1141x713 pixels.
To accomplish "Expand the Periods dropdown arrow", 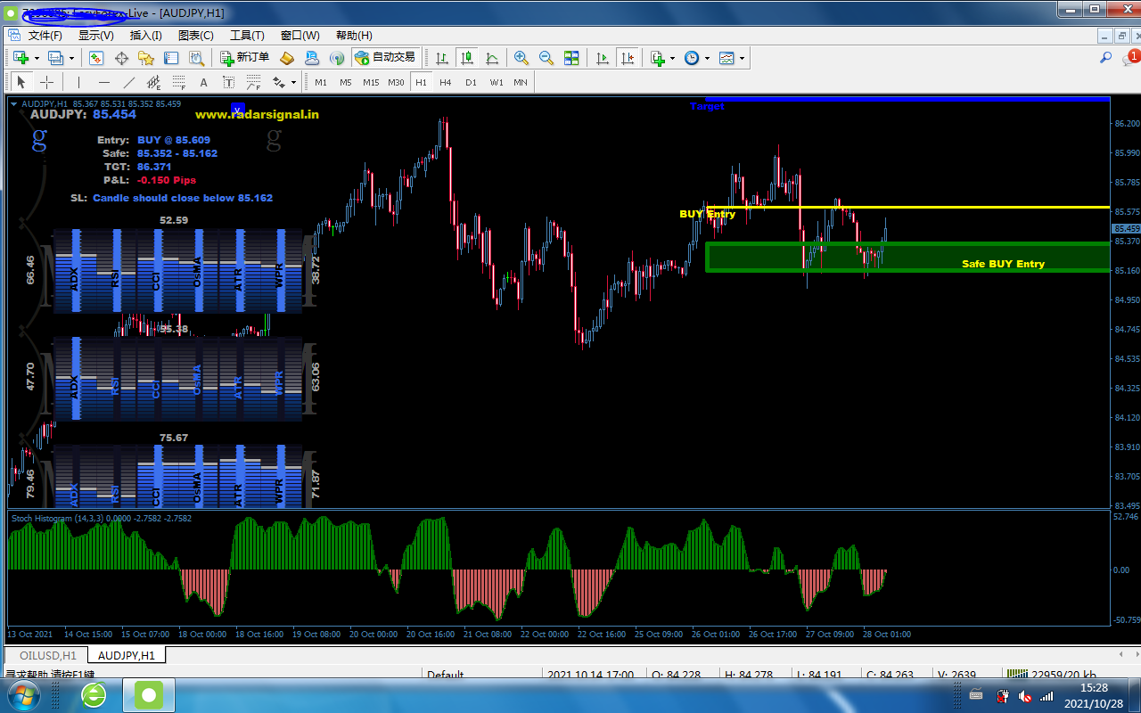I will (707, 58).
